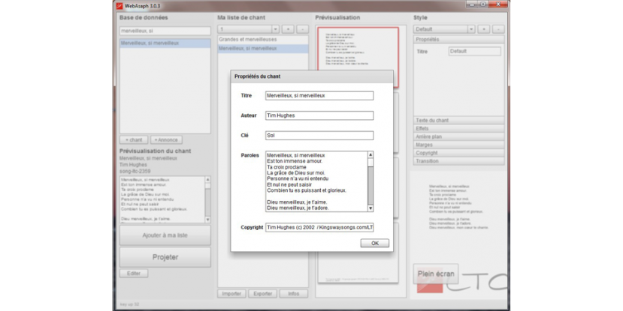623x311 pixels.
Task: Click the database search field 'merveilleux, si'
Action: point(165,31)
